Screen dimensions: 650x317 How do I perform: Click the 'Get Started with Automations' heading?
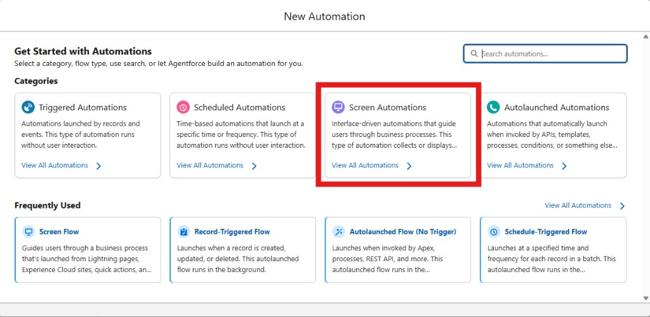(83, 51)
